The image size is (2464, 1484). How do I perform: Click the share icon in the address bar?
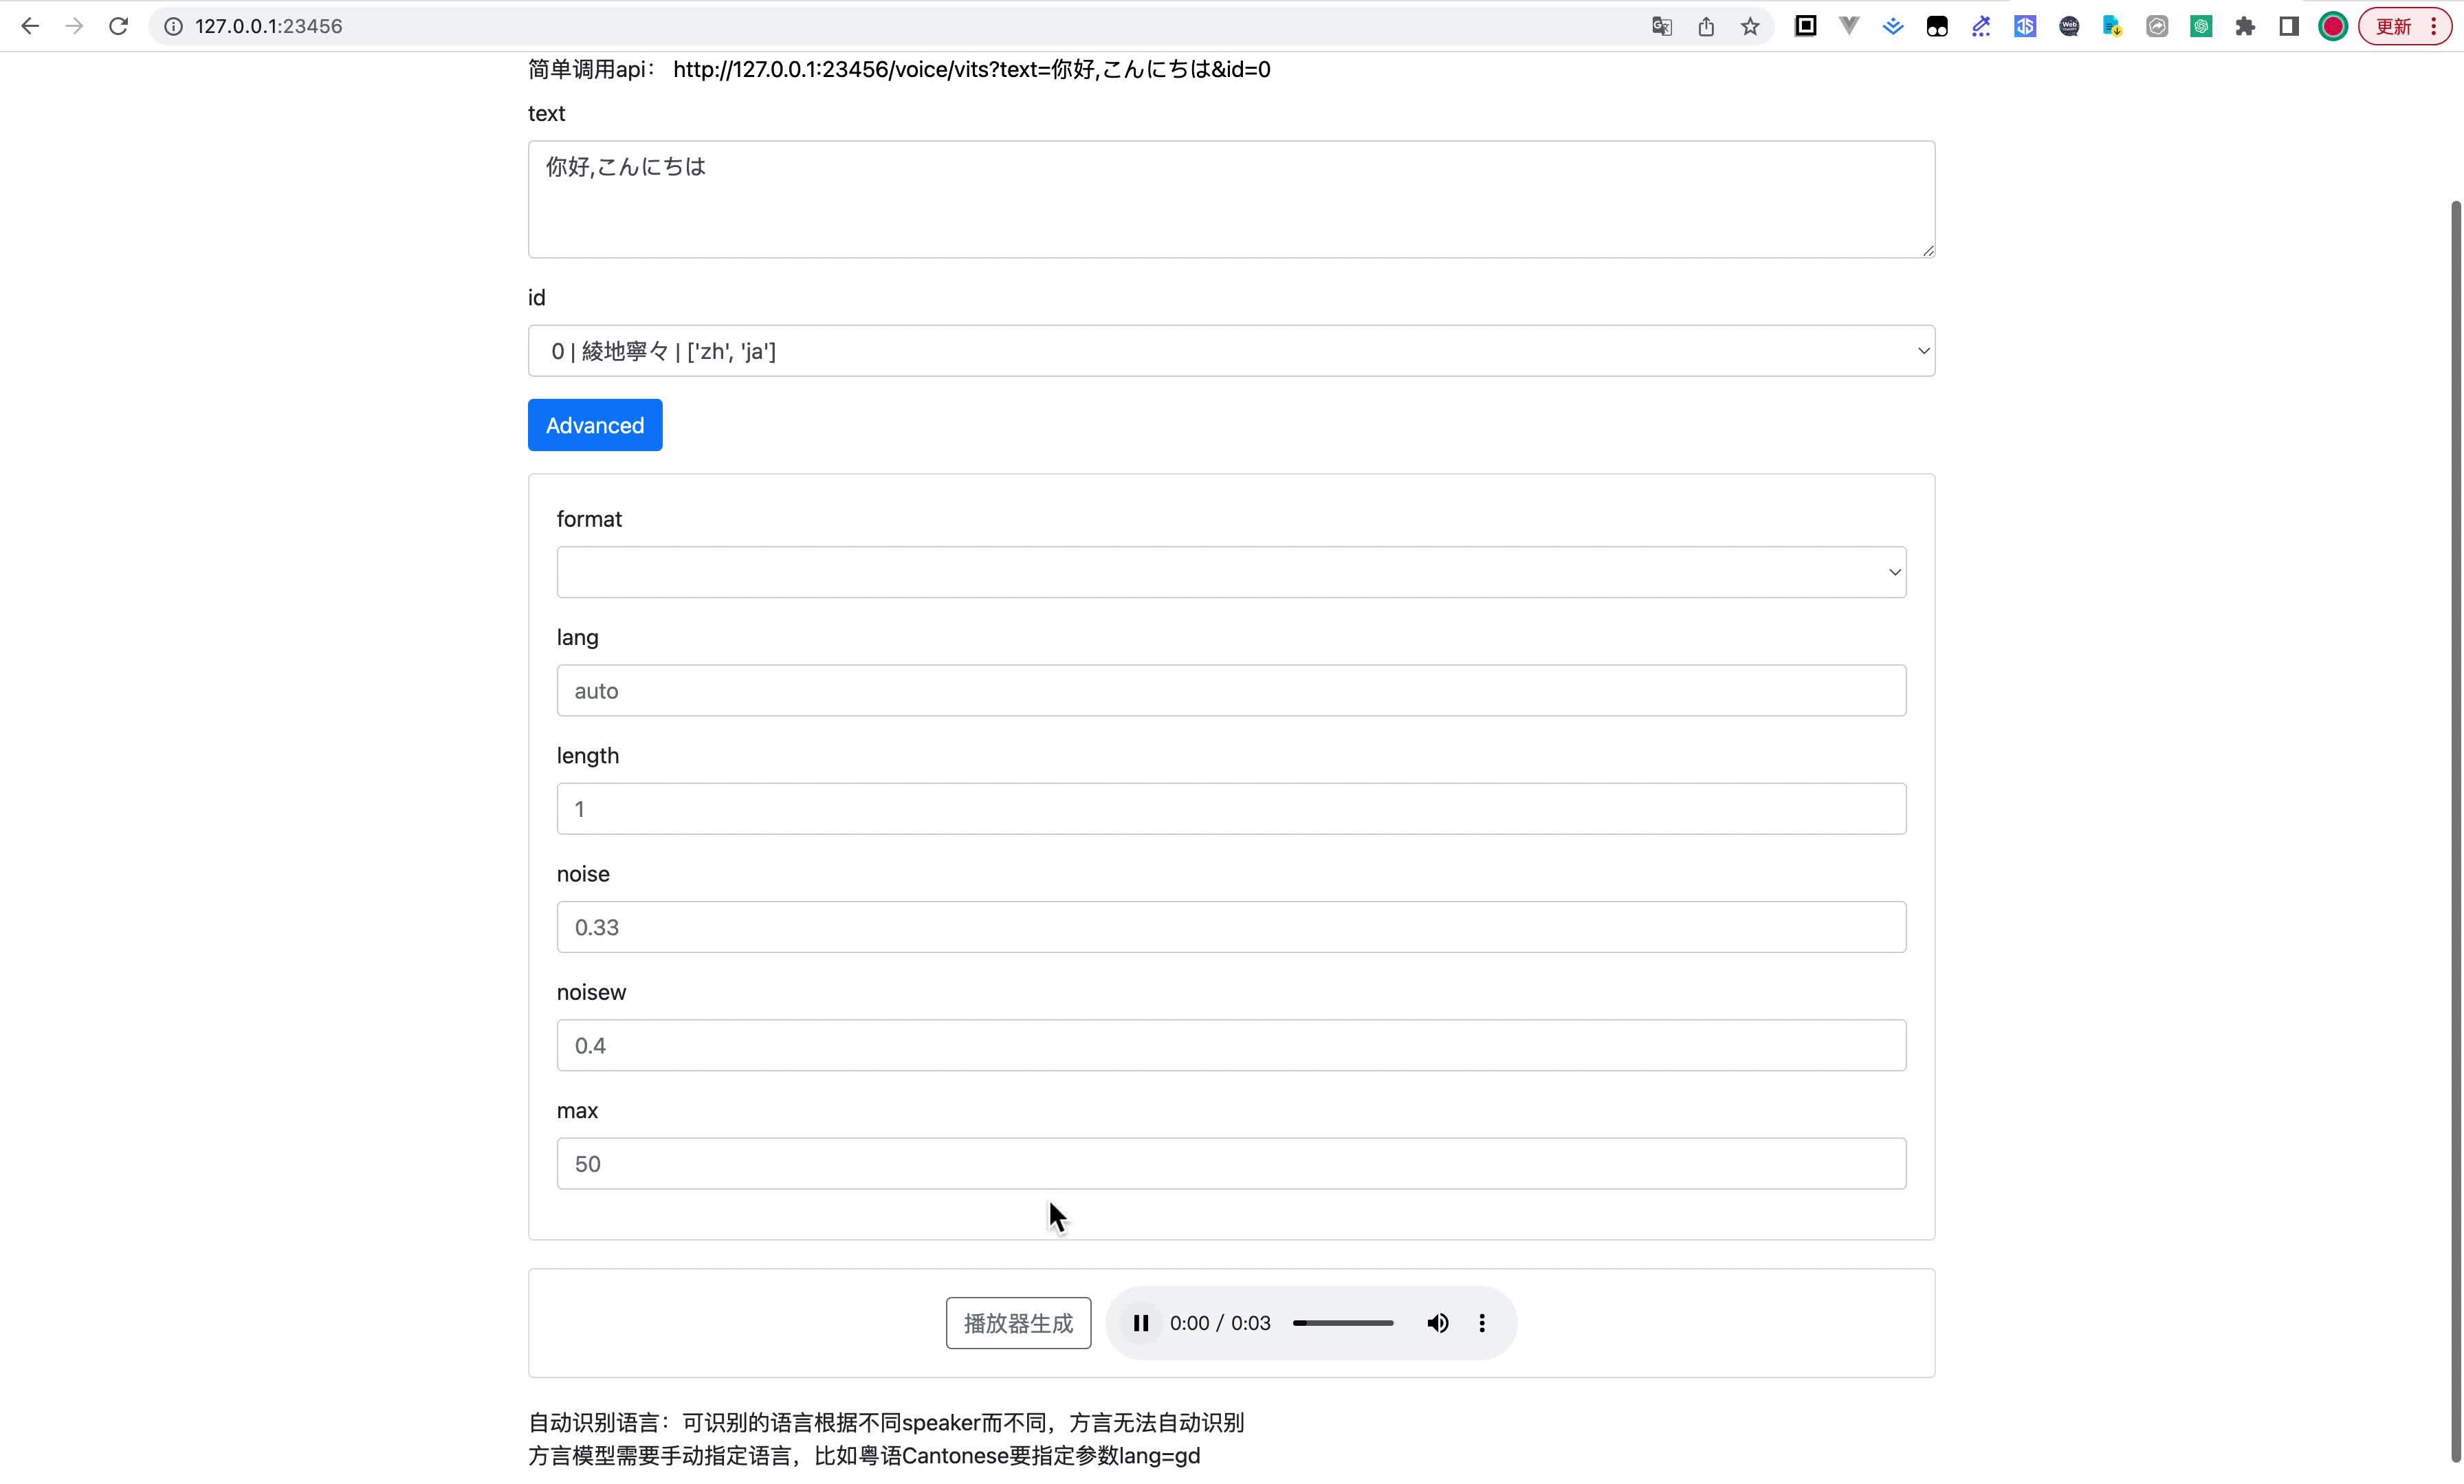(1705, 26)
